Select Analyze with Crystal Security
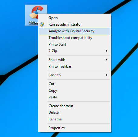 coord(74,31)
